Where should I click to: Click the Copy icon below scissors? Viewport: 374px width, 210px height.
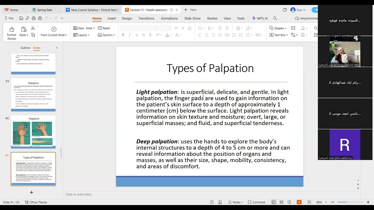[33, 35]
